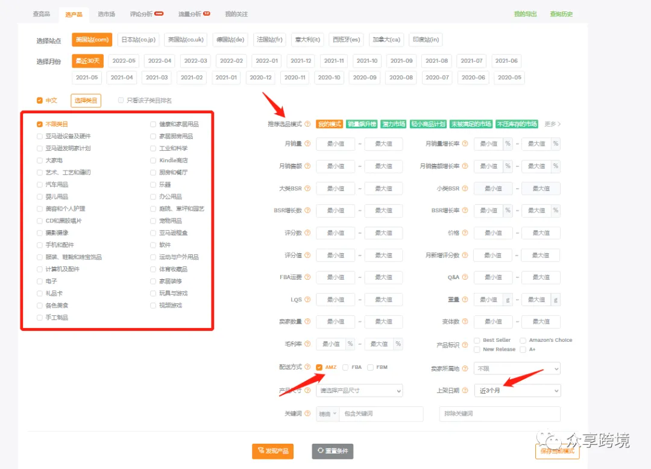Open the 我的关注 tab

click(x=236, y=14)
